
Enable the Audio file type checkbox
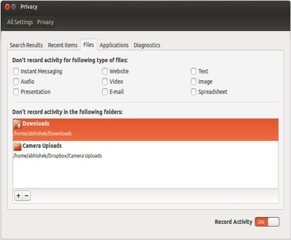click(x=16, y=81)
